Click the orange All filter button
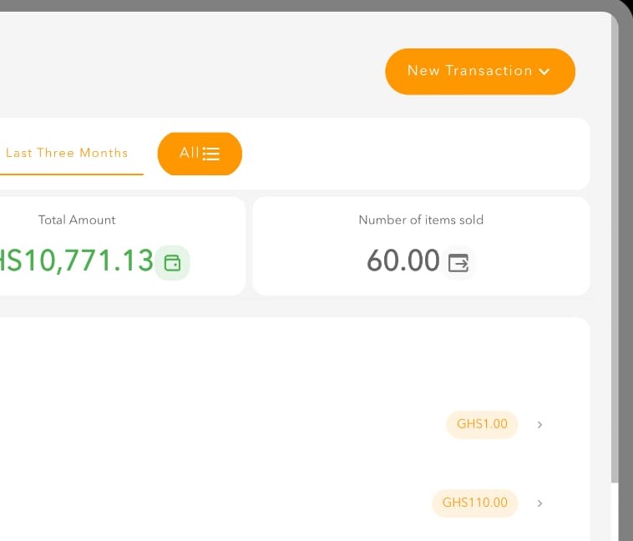The width and height of the screenshot is (633, 541). pyautogui.click(x=199, y=154)
